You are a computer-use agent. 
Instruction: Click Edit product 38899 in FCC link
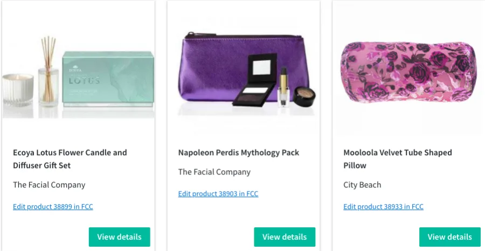point(53,207)
